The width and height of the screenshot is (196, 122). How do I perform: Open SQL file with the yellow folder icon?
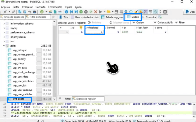click(x=109, y=12)
